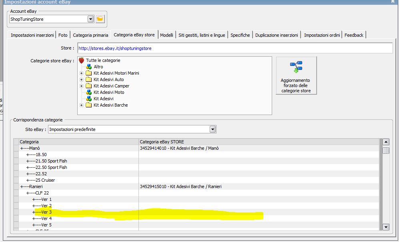Screen dimensions: 399x242
Task: Select Kit Adesivi Auto label
Action: click(109, 79)
